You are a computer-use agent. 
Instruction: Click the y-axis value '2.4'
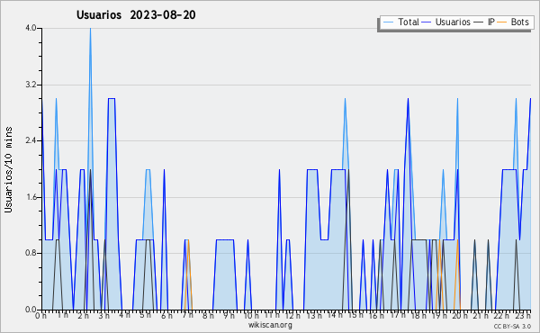31,140
